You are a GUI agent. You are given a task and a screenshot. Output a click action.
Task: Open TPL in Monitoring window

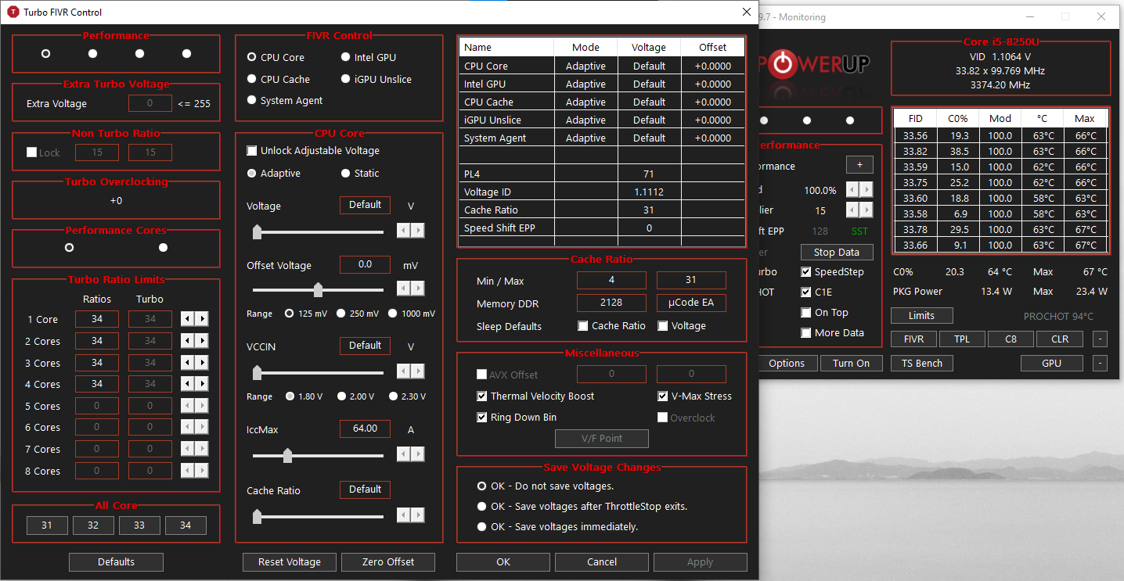click(962, 339)
